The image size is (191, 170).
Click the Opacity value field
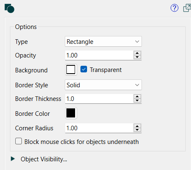99,55
